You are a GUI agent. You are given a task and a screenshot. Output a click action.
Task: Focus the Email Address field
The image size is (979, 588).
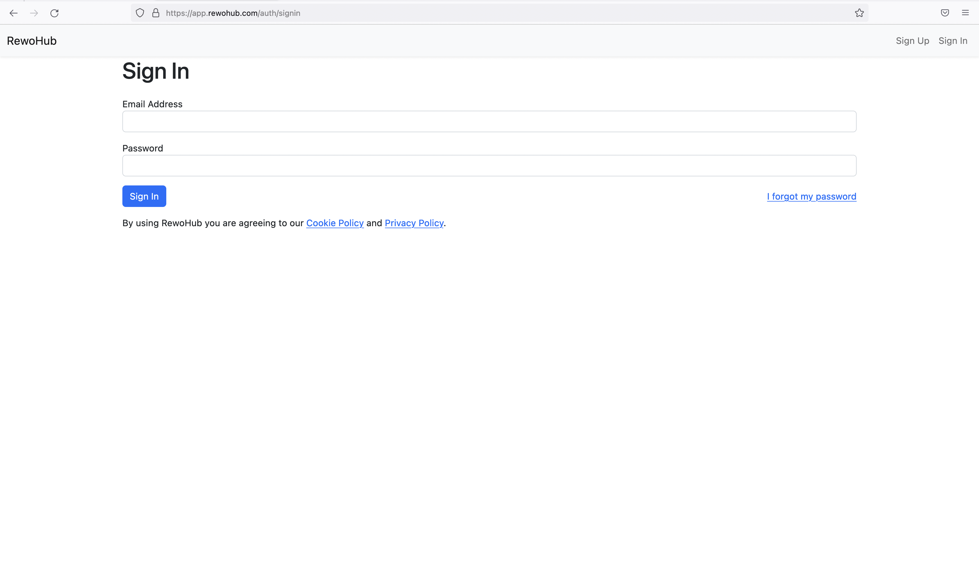[x=489, y=121]
